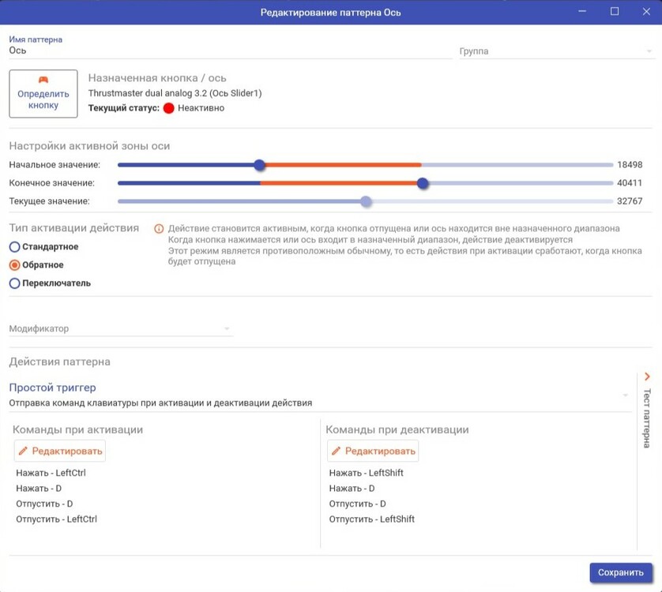Click the Определить кнопку button
662x592 pixels.
43,94
